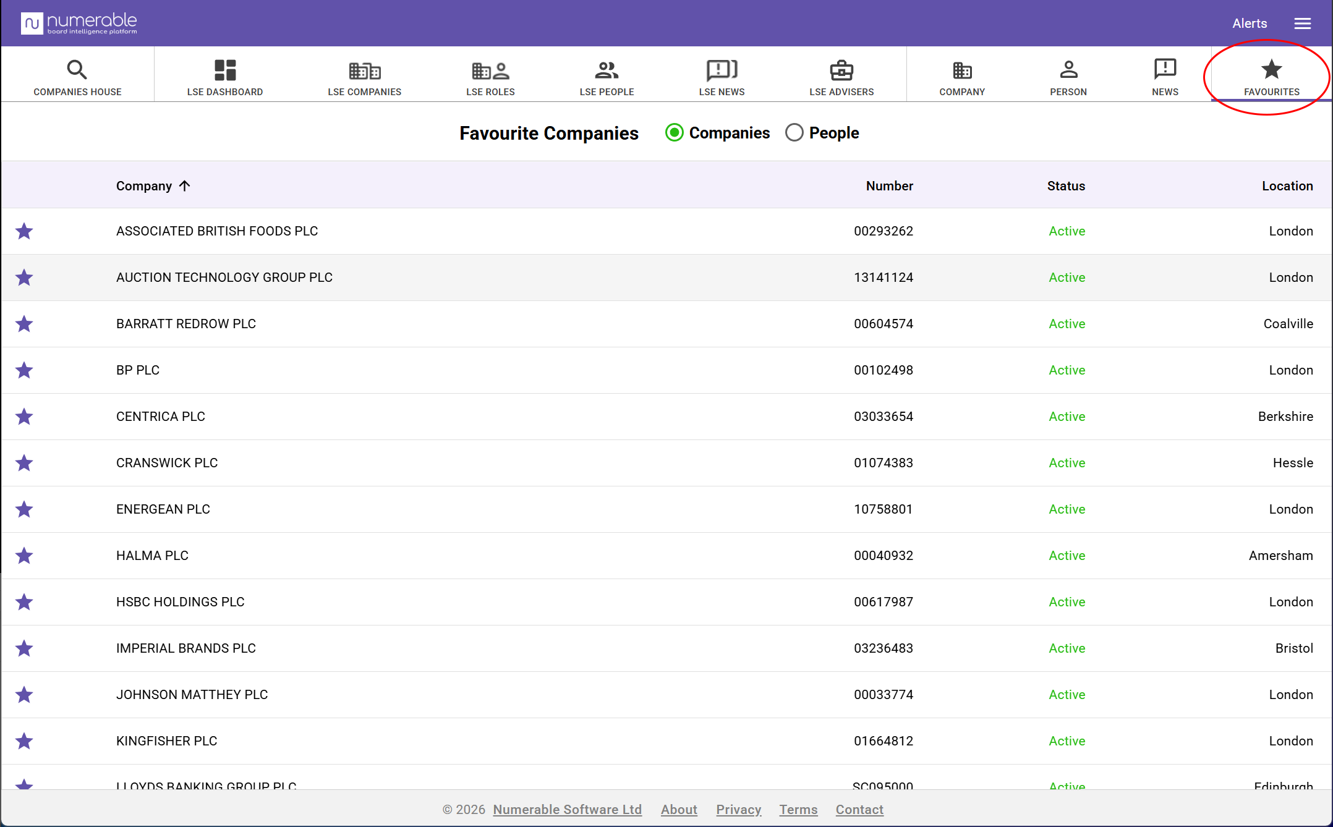Open CRANSWICK PLC company
The width and height of the screenshot is (1333, 827).
pos(167,463)
